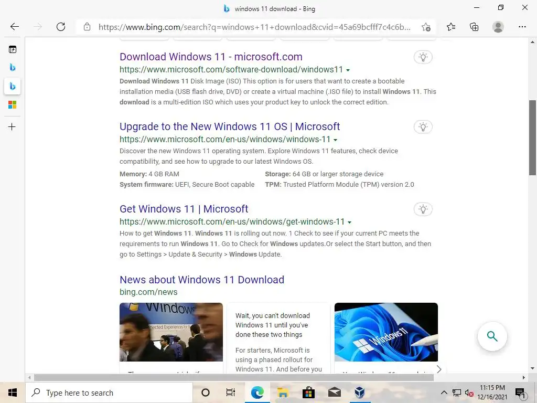The image size is (537, 403).
Task: Show insights for Download Windows 11 result
Action: (423, 57)
